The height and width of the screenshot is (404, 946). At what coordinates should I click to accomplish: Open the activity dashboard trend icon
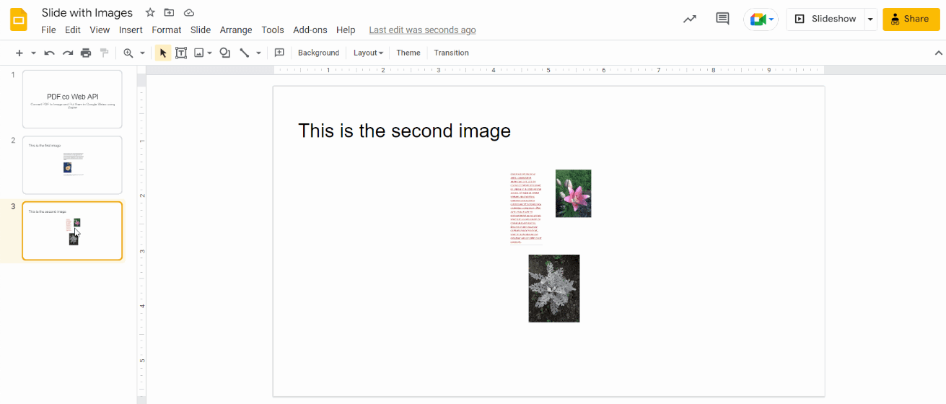click(x=690, y=19)
